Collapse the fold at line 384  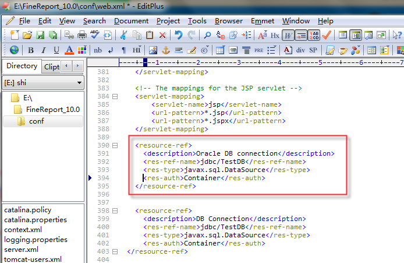tap(115, 97)
